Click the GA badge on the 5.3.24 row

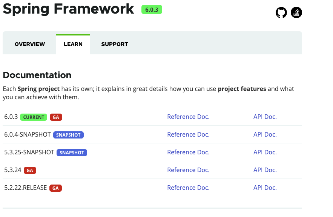pos(30,170)
